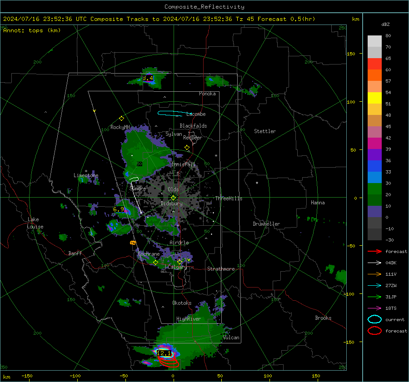Click the Airdrie city label
409x382 pixels.
179,243
